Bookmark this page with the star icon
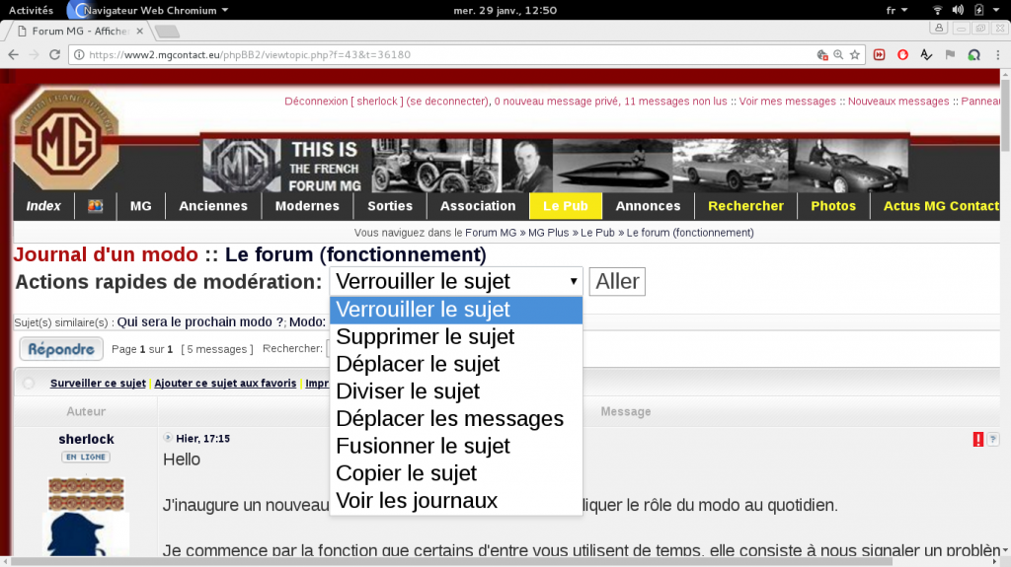Viewport: 1011px width, 567px height. point(855,55)
